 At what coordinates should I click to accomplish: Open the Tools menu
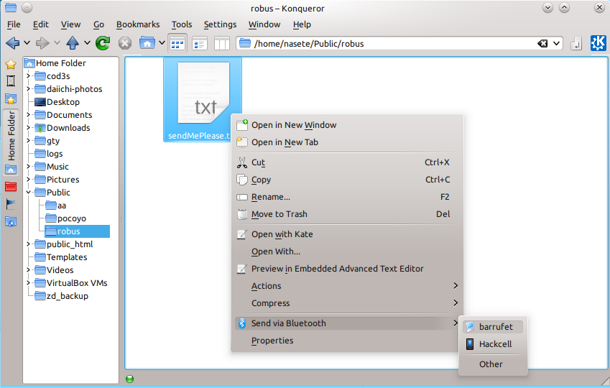click(182, 24)
